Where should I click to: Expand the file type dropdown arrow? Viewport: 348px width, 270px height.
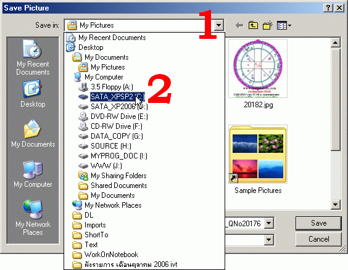coord(268,240)
